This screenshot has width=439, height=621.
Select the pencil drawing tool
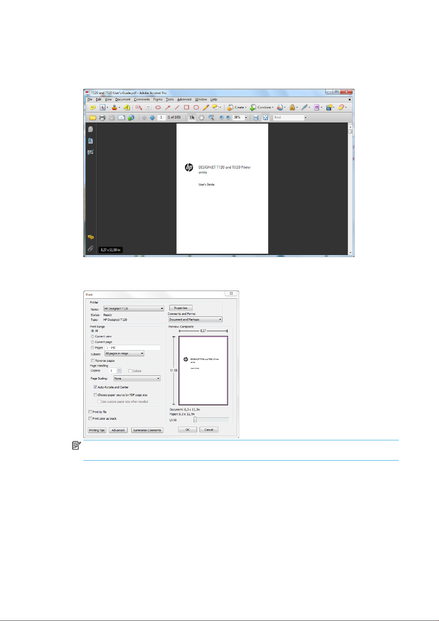coord(206,107)
